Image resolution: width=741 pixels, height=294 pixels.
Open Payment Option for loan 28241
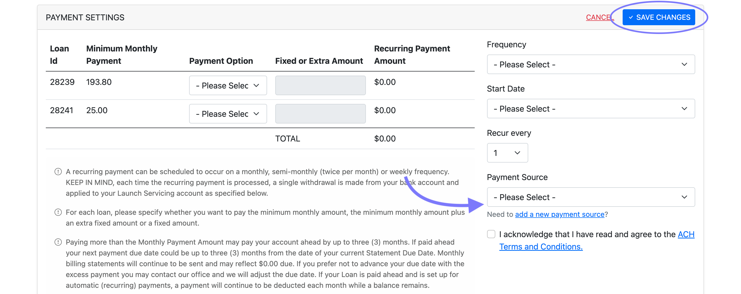(x=227, y=114)
